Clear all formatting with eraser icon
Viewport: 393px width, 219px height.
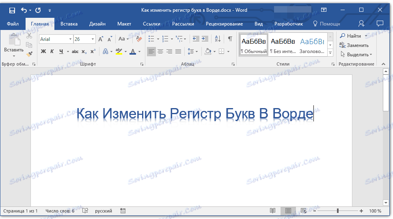tap(139, 39)
